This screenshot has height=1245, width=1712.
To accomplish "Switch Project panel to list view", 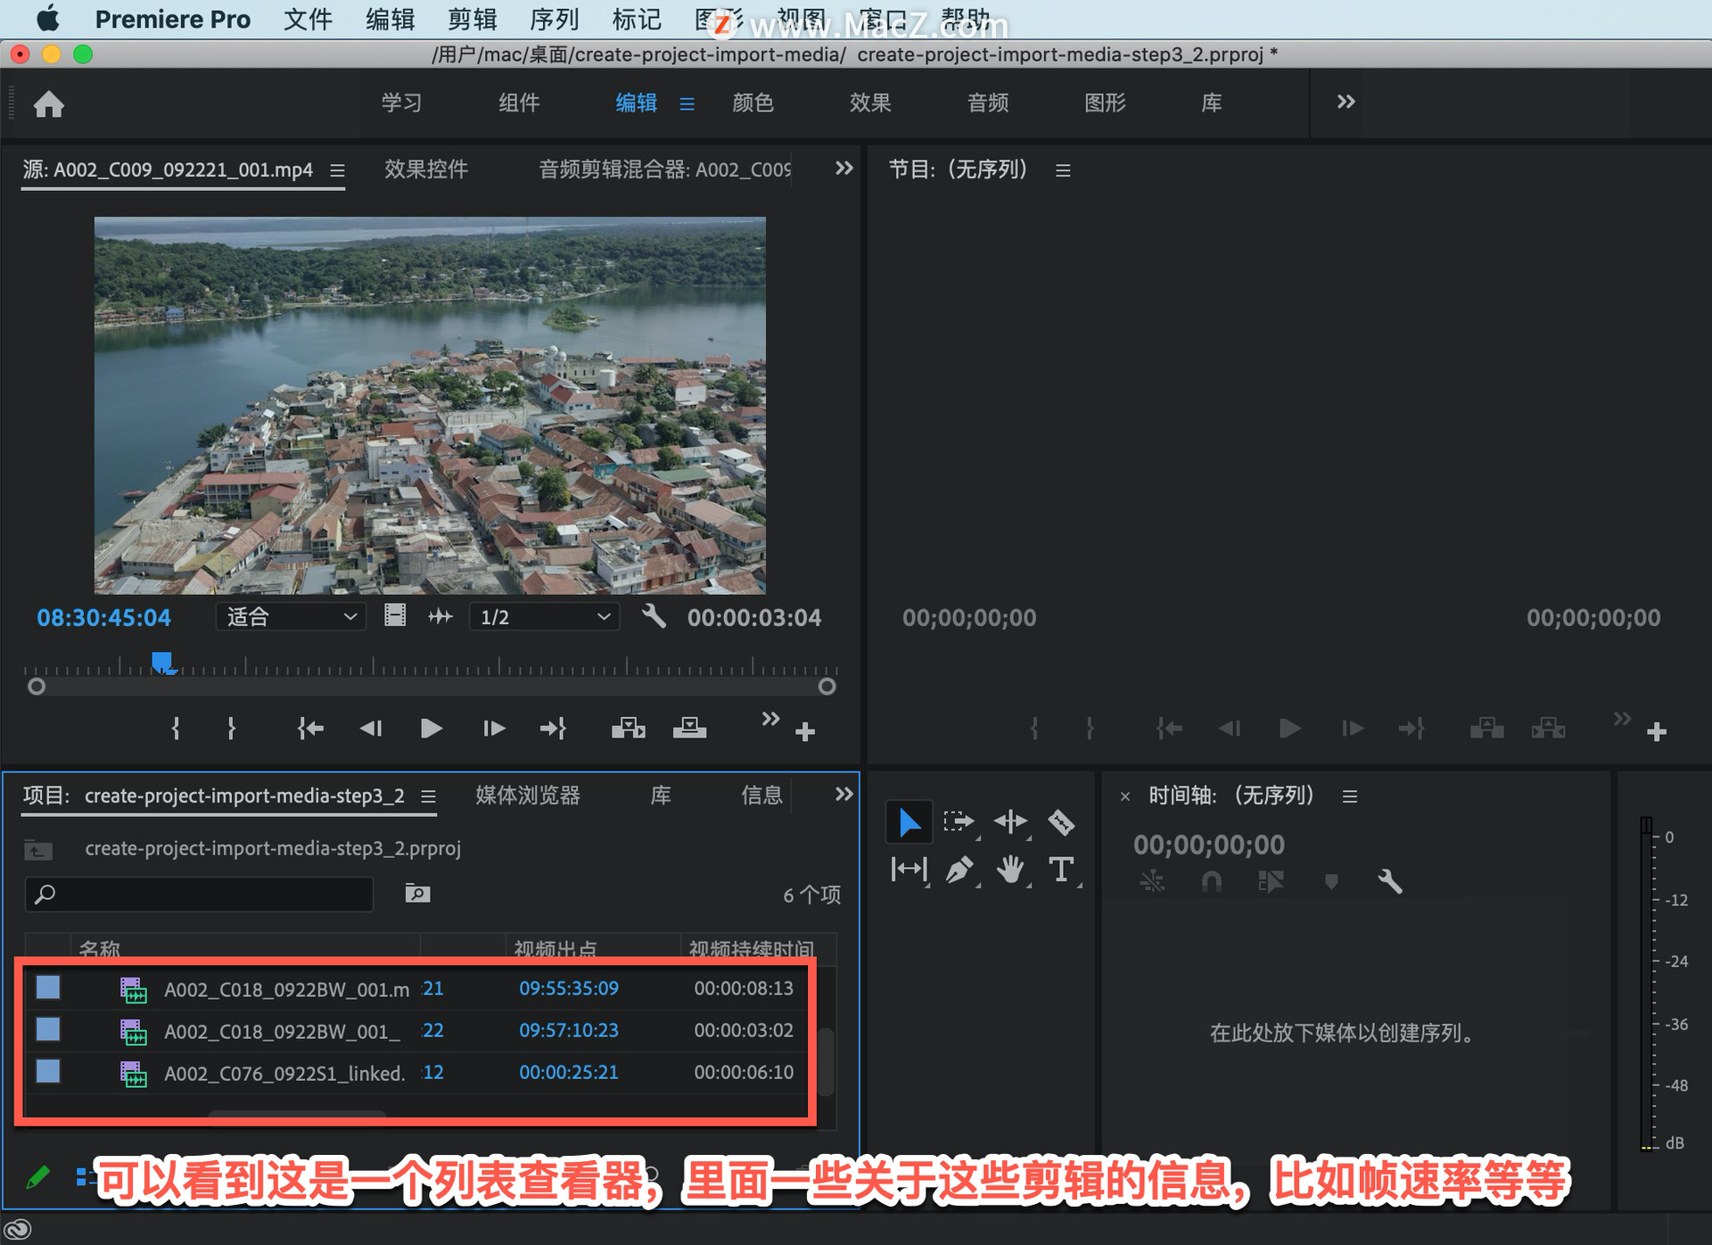I will pyautogui.click(x=85, y=1177).
